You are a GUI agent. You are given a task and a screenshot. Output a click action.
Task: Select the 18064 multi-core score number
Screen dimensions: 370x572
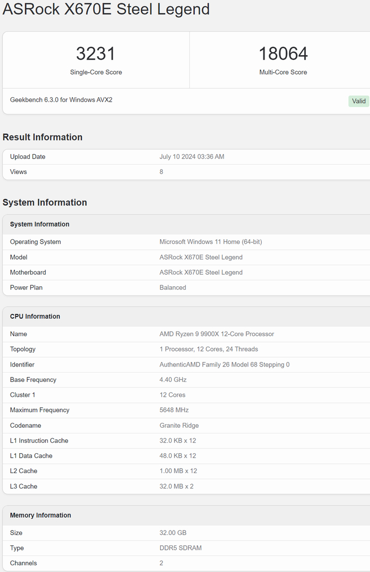283,54
